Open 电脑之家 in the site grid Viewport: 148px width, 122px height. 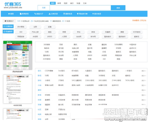(x=75, y=48)
